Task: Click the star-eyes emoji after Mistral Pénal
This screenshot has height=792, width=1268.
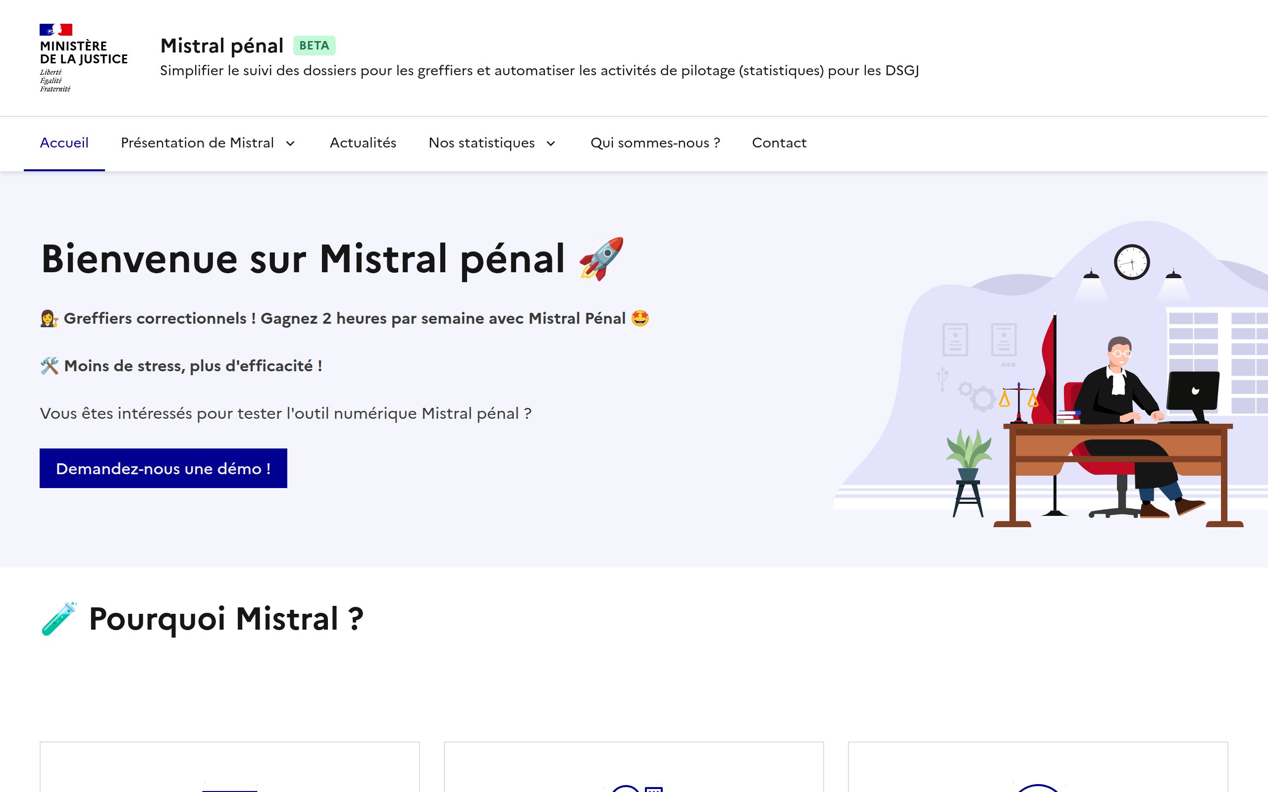Action: (640, 318)
